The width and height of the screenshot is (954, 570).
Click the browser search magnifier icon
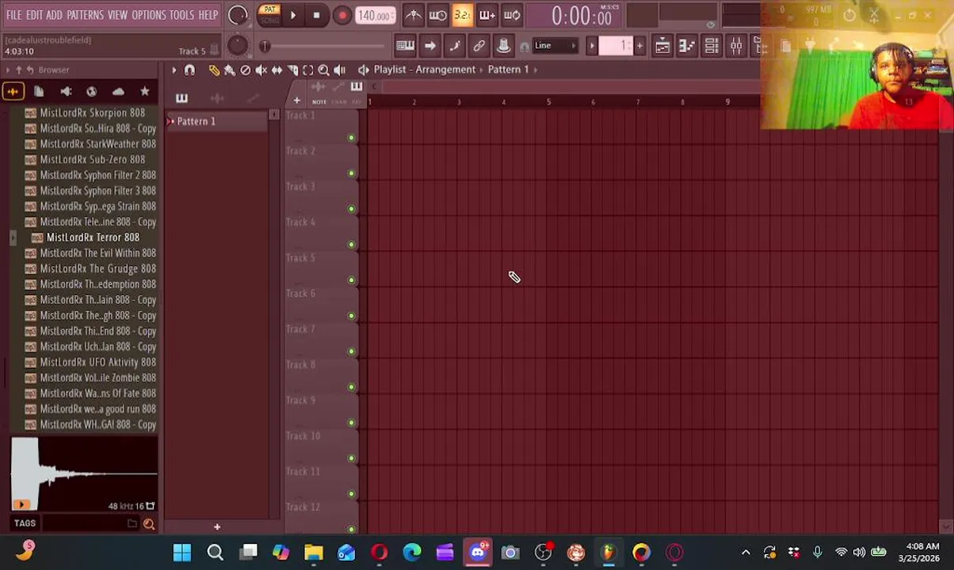149,523
